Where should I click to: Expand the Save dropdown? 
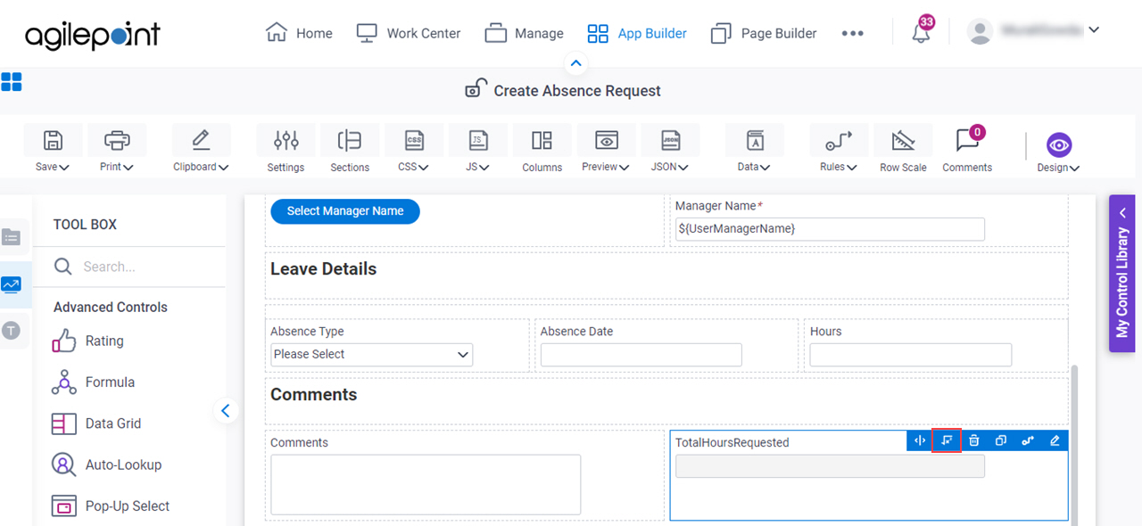tap(64, 168)
